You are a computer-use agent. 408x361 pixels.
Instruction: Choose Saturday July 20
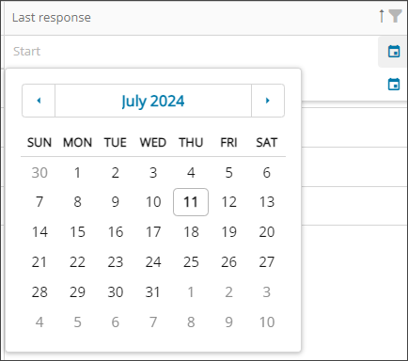pyautogui.click(x=267, y=232)
